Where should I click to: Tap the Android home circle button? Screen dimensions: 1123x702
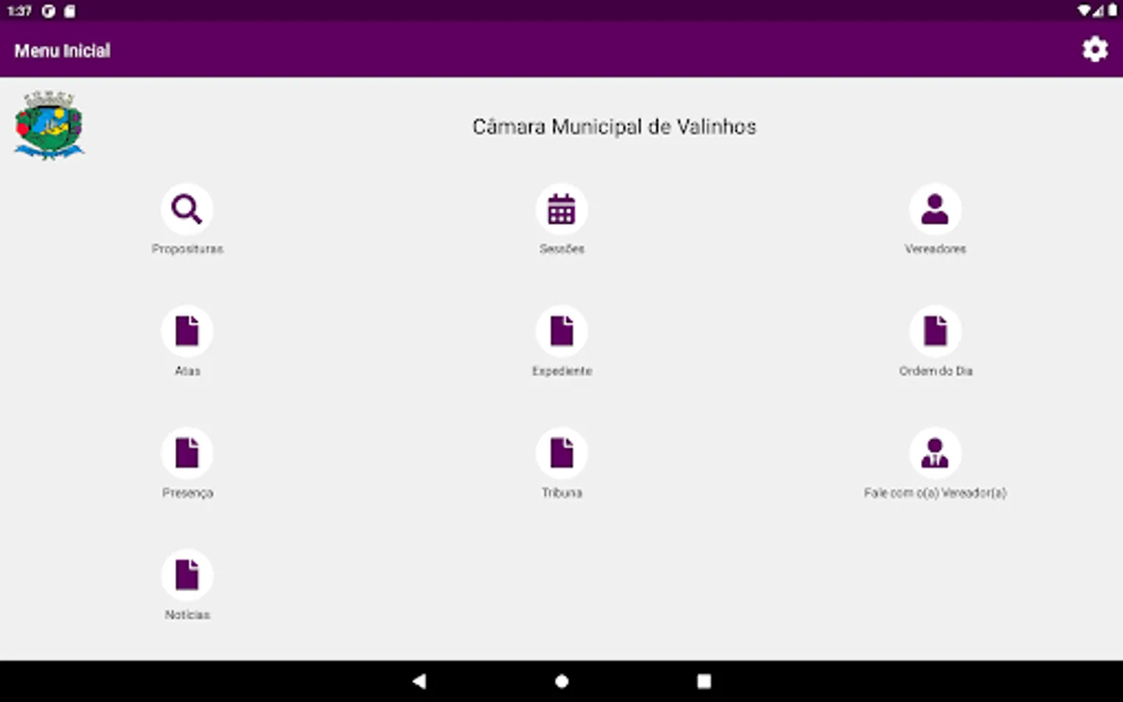(x=561, y=681)
